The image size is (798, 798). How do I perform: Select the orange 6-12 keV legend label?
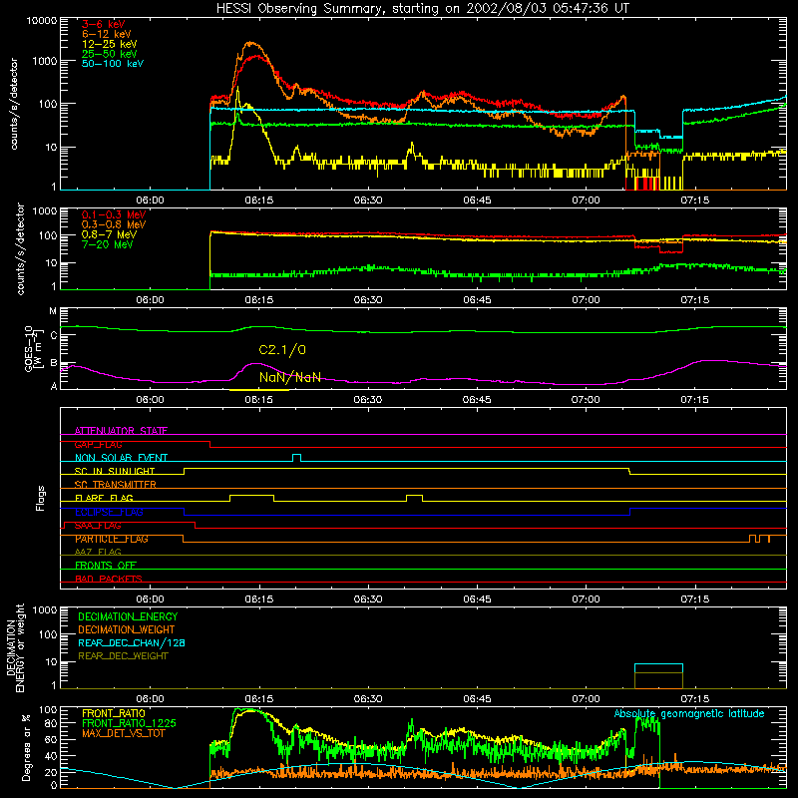tap(107, 34)
